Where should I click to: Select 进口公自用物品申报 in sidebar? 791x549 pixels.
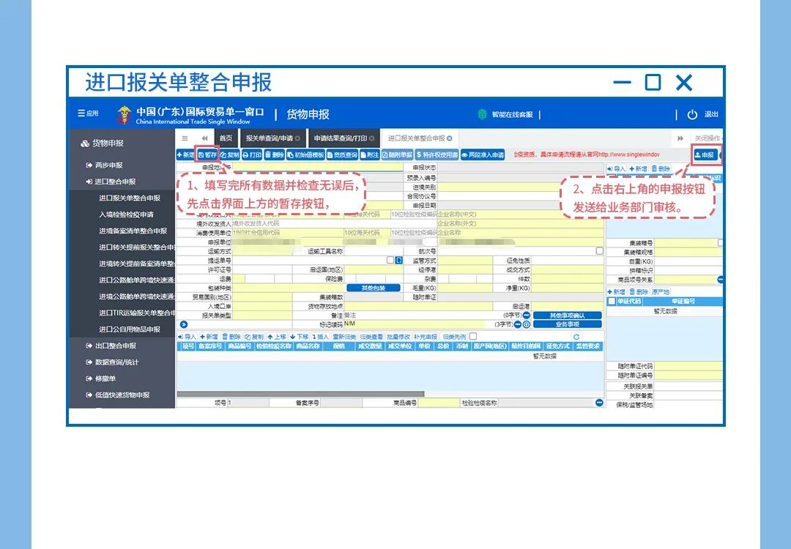pos(130,329)
